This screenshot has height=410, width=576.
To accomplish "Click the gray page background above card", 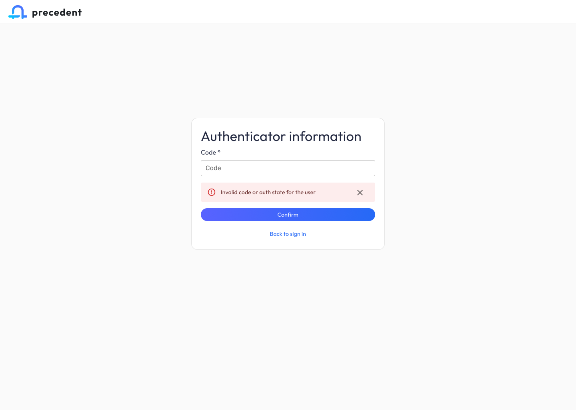I will pos(288,72).
